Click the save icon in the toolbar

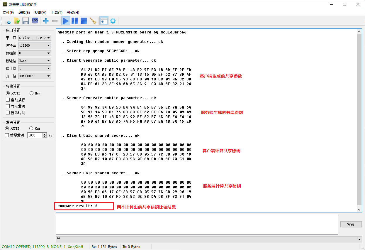click(26, 21)
